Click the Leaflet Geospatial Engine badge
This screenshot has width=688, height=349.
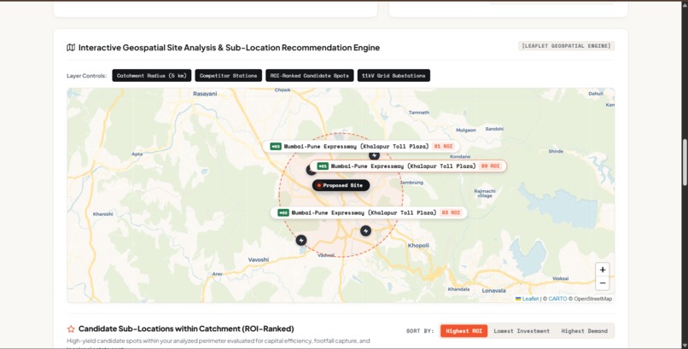click(567, 45)
